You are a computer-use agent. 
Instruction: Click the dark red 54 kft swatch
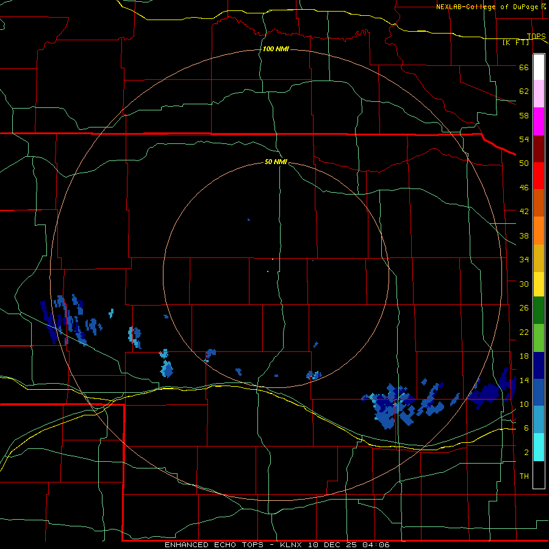539,149
